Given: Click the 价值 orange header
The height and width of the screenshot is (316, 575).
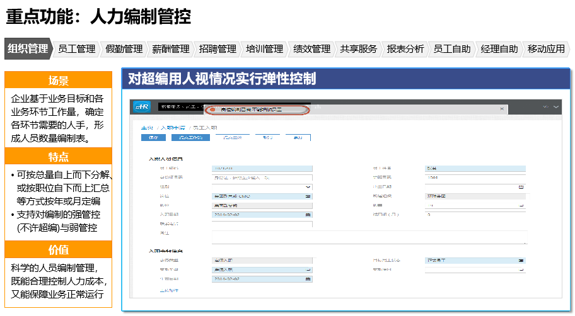Looking at the screenshot, I should (58, 249).
